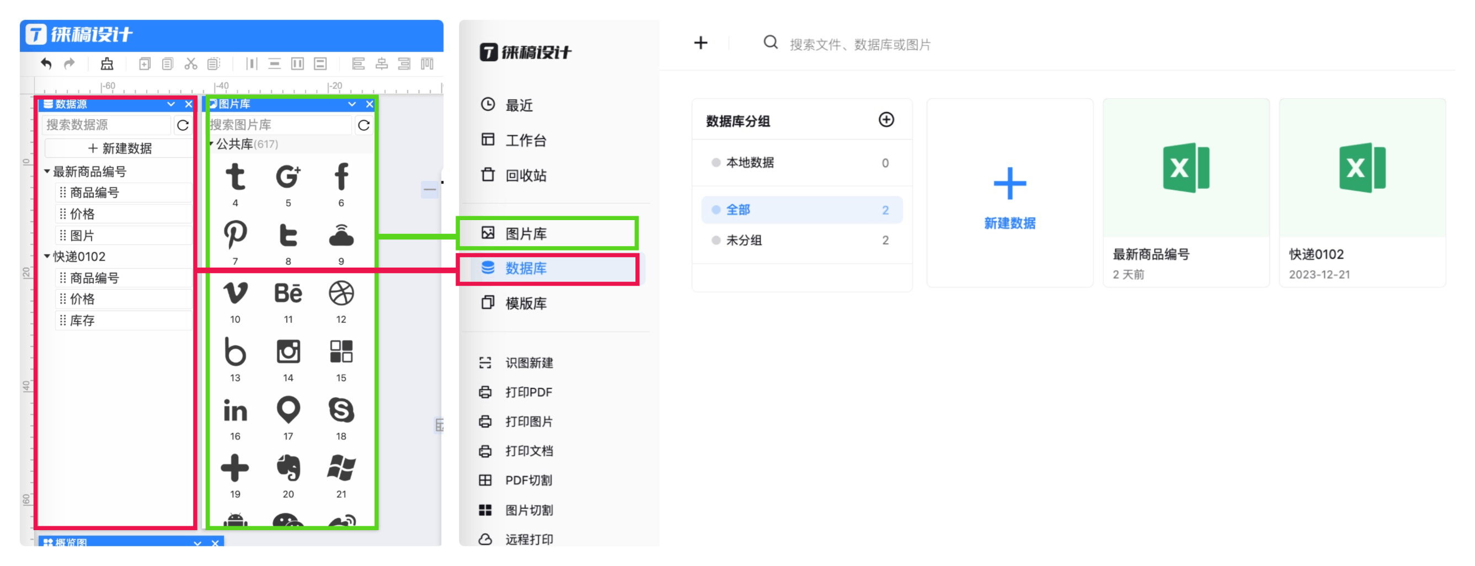
Task: Click 打印文档 in the sidebar
Action: (x=528, y=451)
